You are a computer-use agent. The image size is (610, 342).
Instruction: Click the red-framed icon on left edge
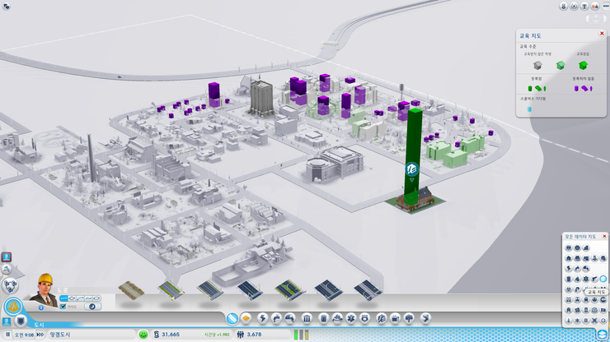[7, 257]
